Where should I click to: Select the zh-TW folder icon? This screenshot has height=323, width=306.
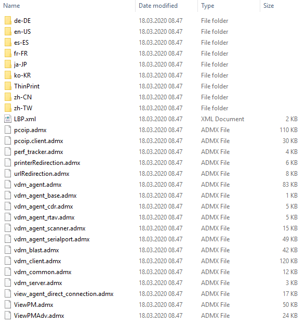[x=8, y=108]
